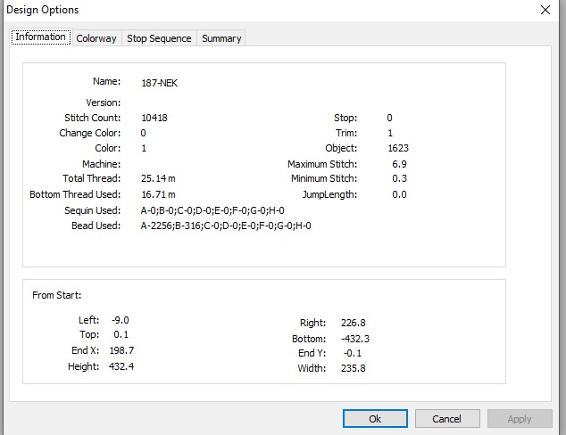
Task: Click the Design Options title text
Action: tap(43, 10)
